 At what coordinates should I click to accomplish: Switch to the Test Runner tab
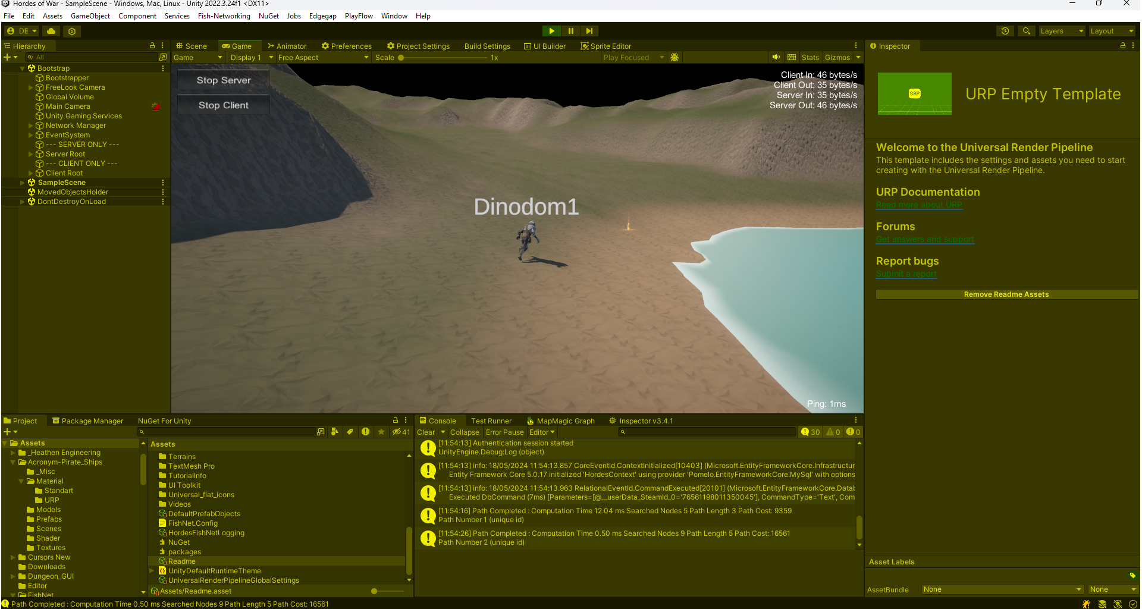[491, 420]
